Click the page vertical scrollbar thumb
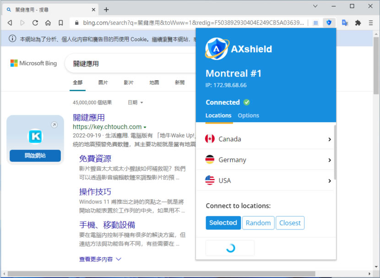Viewport: 380px width, 278px height. [x=376, y=65]
